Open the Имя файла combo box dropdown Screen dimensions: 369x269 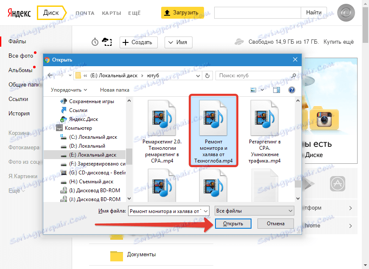pos(206,211)
